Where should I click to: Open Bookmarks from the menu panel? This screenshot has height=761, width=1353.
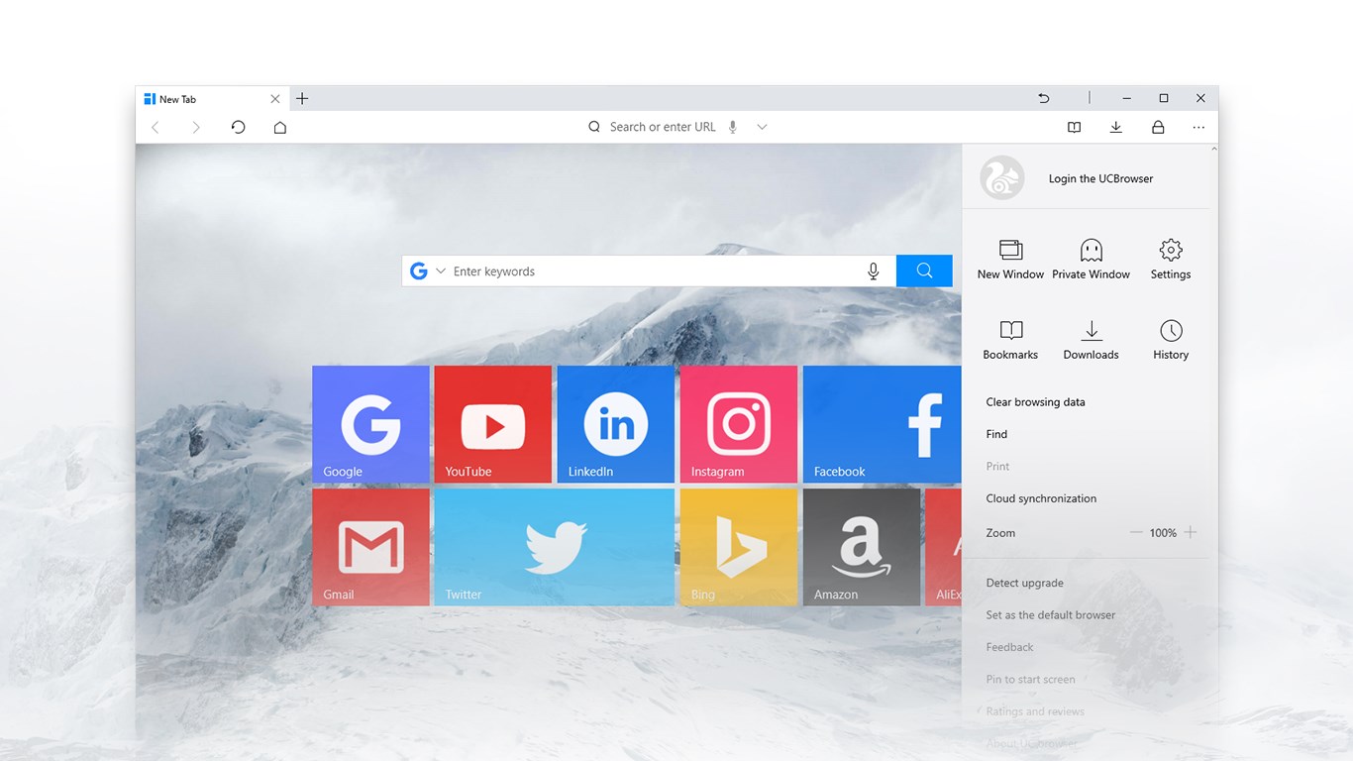click(x=1010, y=340)
